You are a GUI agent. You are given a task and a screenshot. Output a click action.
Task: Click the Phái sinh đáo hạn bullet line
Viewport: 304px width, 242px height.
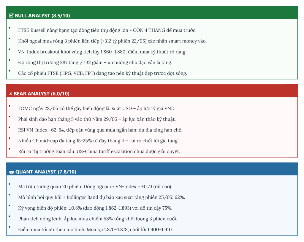[97, 119]
